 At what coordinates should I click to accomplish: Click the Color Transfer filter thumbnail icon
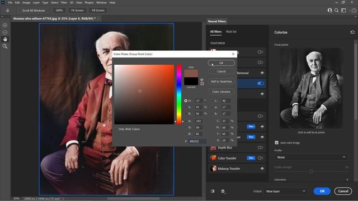pos(213,158)
